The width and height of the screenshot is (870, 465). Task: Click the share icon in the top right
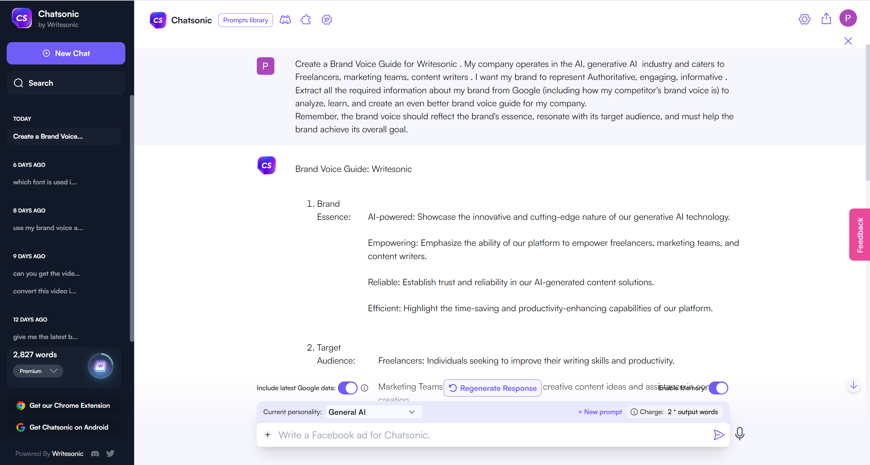click(826, 19)
